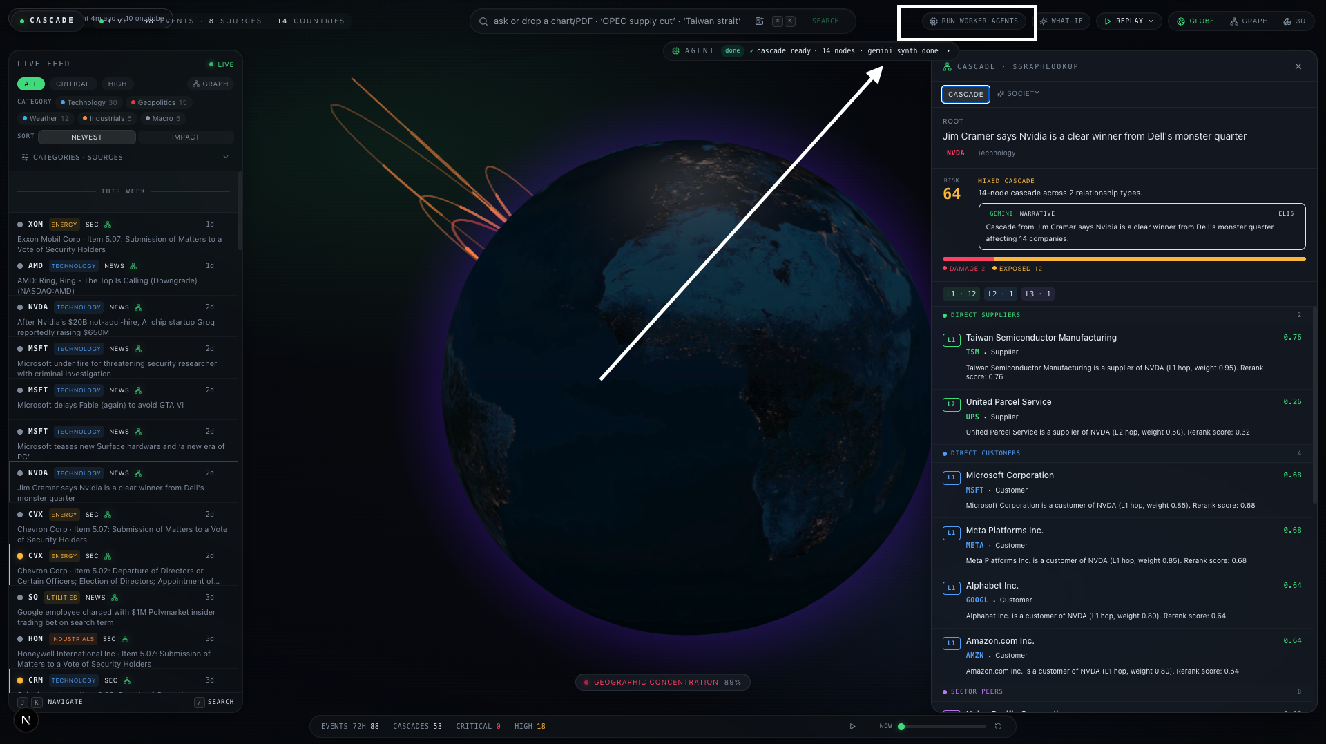The height and width of the screenshot is (744, 1326).
Task: Click cascade icon on CVX Item 5.02 row
Action: coord(108,556)
